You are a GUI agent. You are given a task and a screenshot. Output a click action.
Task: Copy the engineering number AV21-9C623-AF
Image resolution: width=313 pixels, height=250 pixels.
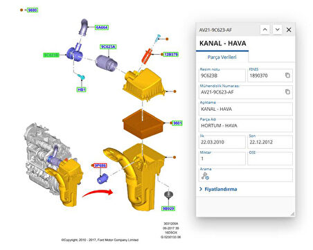point(287,92)
